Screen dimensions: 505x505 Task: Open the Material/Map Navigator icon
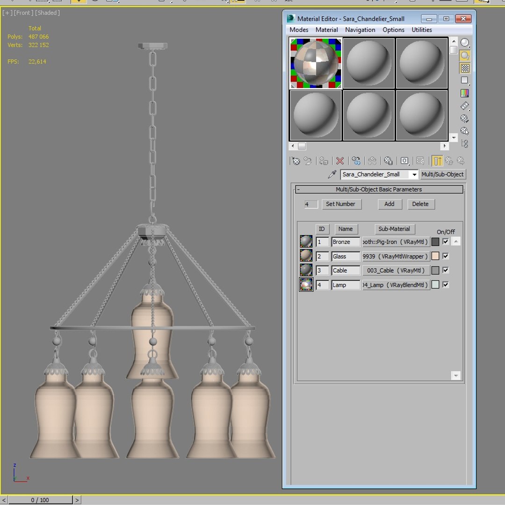(x=464, y=144)
